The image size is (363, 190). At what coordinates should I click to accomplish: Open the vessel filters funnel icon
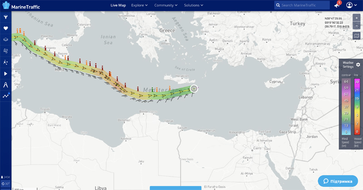[x=6, y=17]
